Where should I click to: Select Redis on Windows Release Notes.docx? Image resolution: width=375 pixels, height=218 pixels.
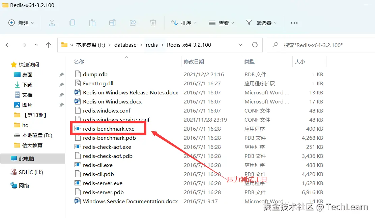pyautogui.click(x=131, y=92)
